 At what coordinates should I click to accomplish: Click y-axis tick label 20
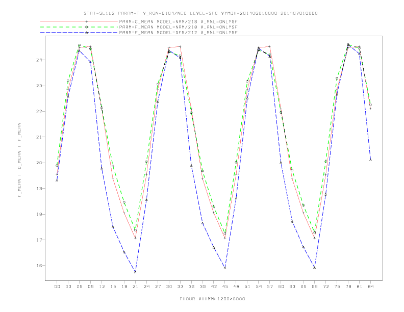click(39, 163)
